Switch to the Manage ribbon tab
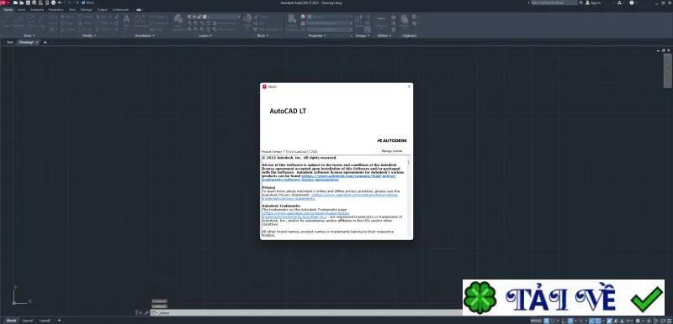This screenshot has width=673, height=324. 87,9
